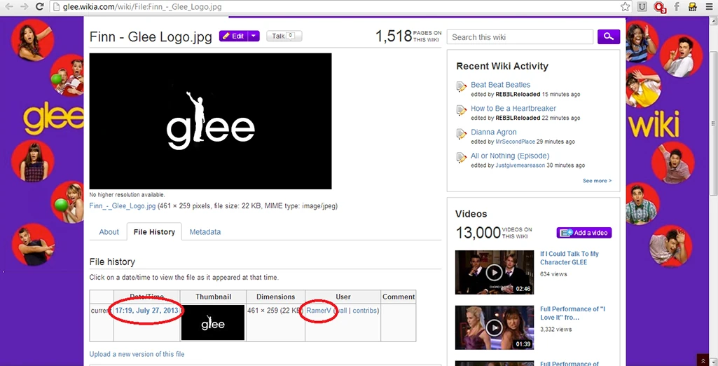Focus the Search this wiki field
718x366 pixels.
point(520,37)
